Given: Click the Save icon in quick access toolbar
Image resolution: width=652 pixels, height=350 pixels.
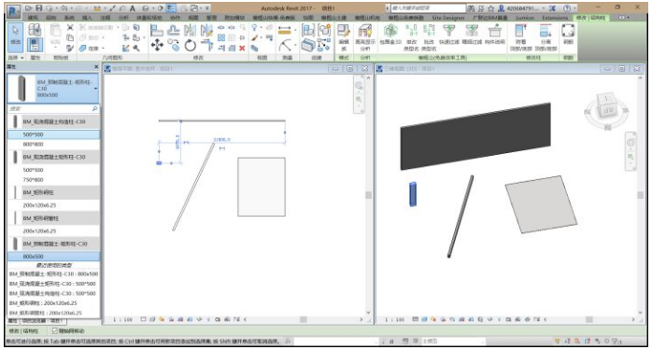Looking at the screenshot, I should (x=38, y=7).
